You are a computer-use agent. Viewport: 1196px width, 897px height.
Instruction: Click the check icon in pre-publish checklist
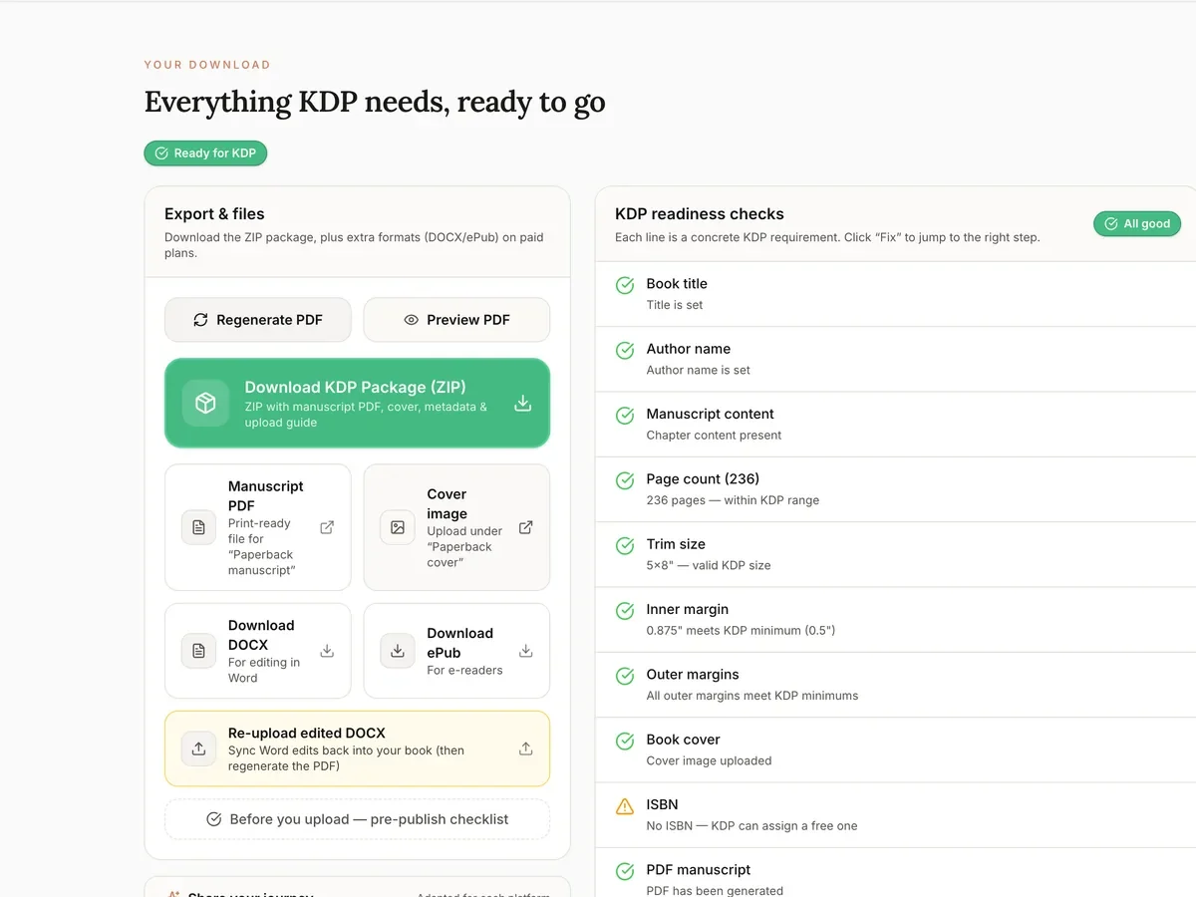coord(213,819)
